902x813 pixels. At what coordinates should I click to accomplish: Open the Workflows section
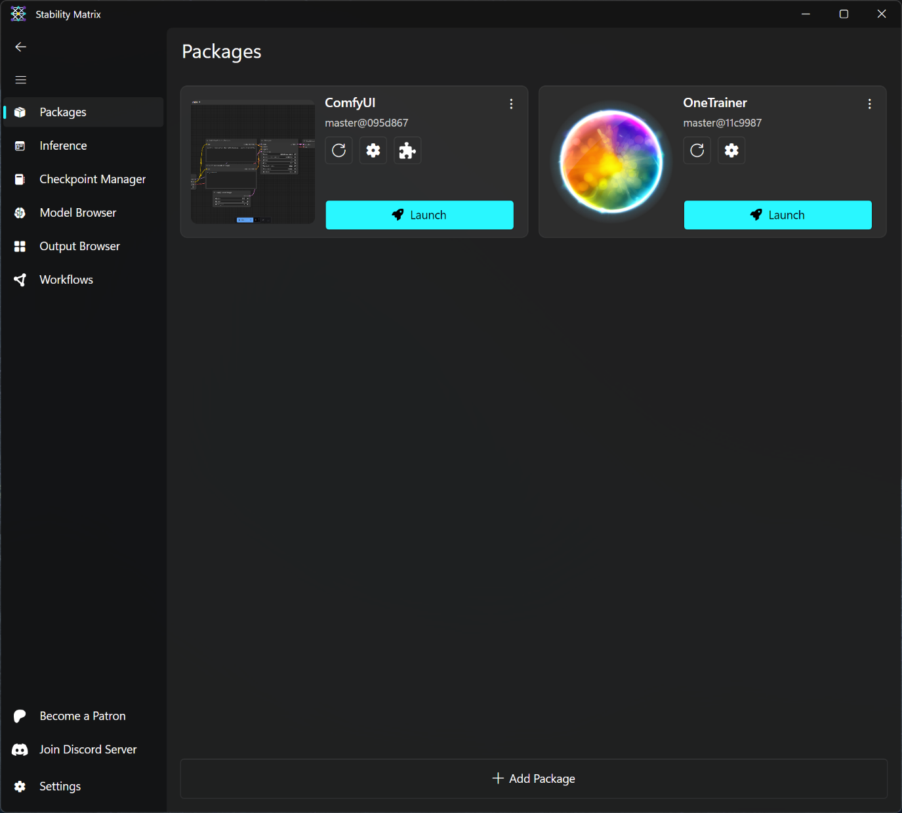pos(66,280)
